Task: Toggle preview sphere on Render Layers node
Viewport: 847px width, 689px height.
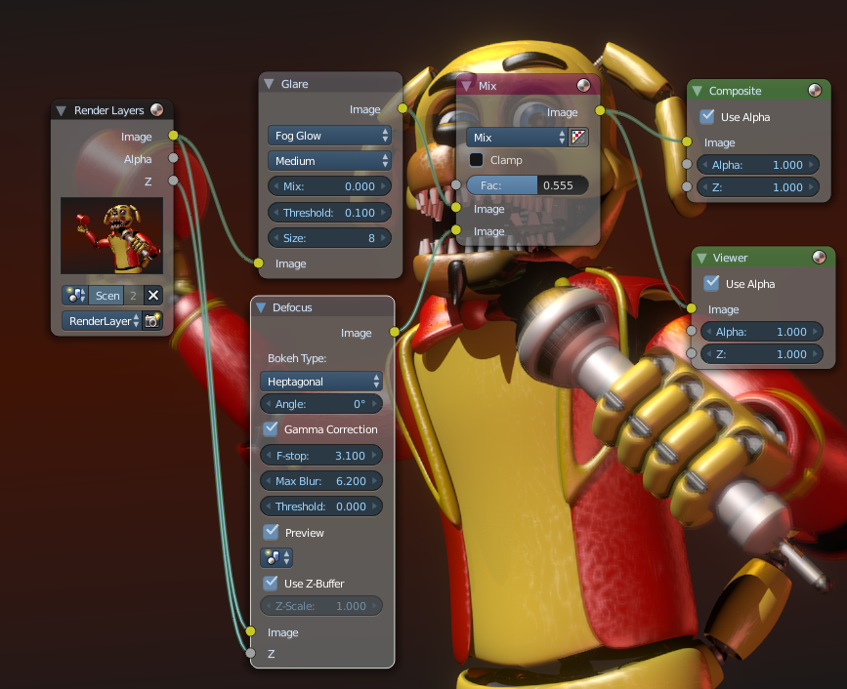Action: (156, 109)
